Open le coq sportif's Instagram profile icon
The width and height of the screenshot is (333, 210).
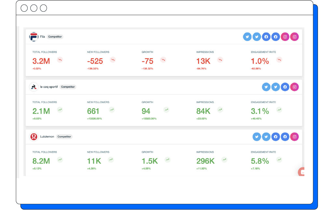pyautogui.click(x=294, y=87)
